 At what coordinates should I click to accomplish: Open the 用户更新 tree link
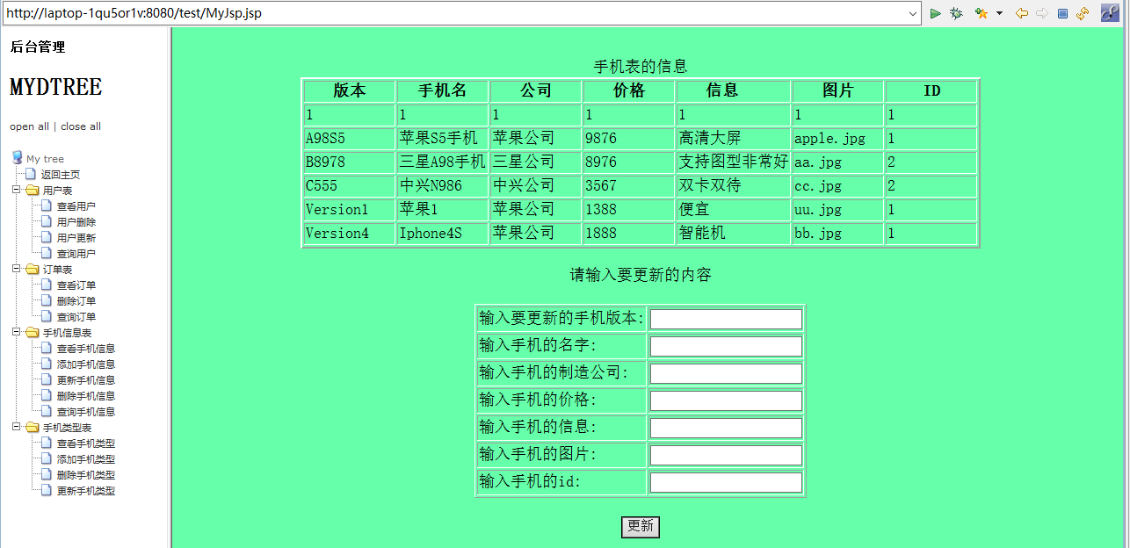(76, 238)
